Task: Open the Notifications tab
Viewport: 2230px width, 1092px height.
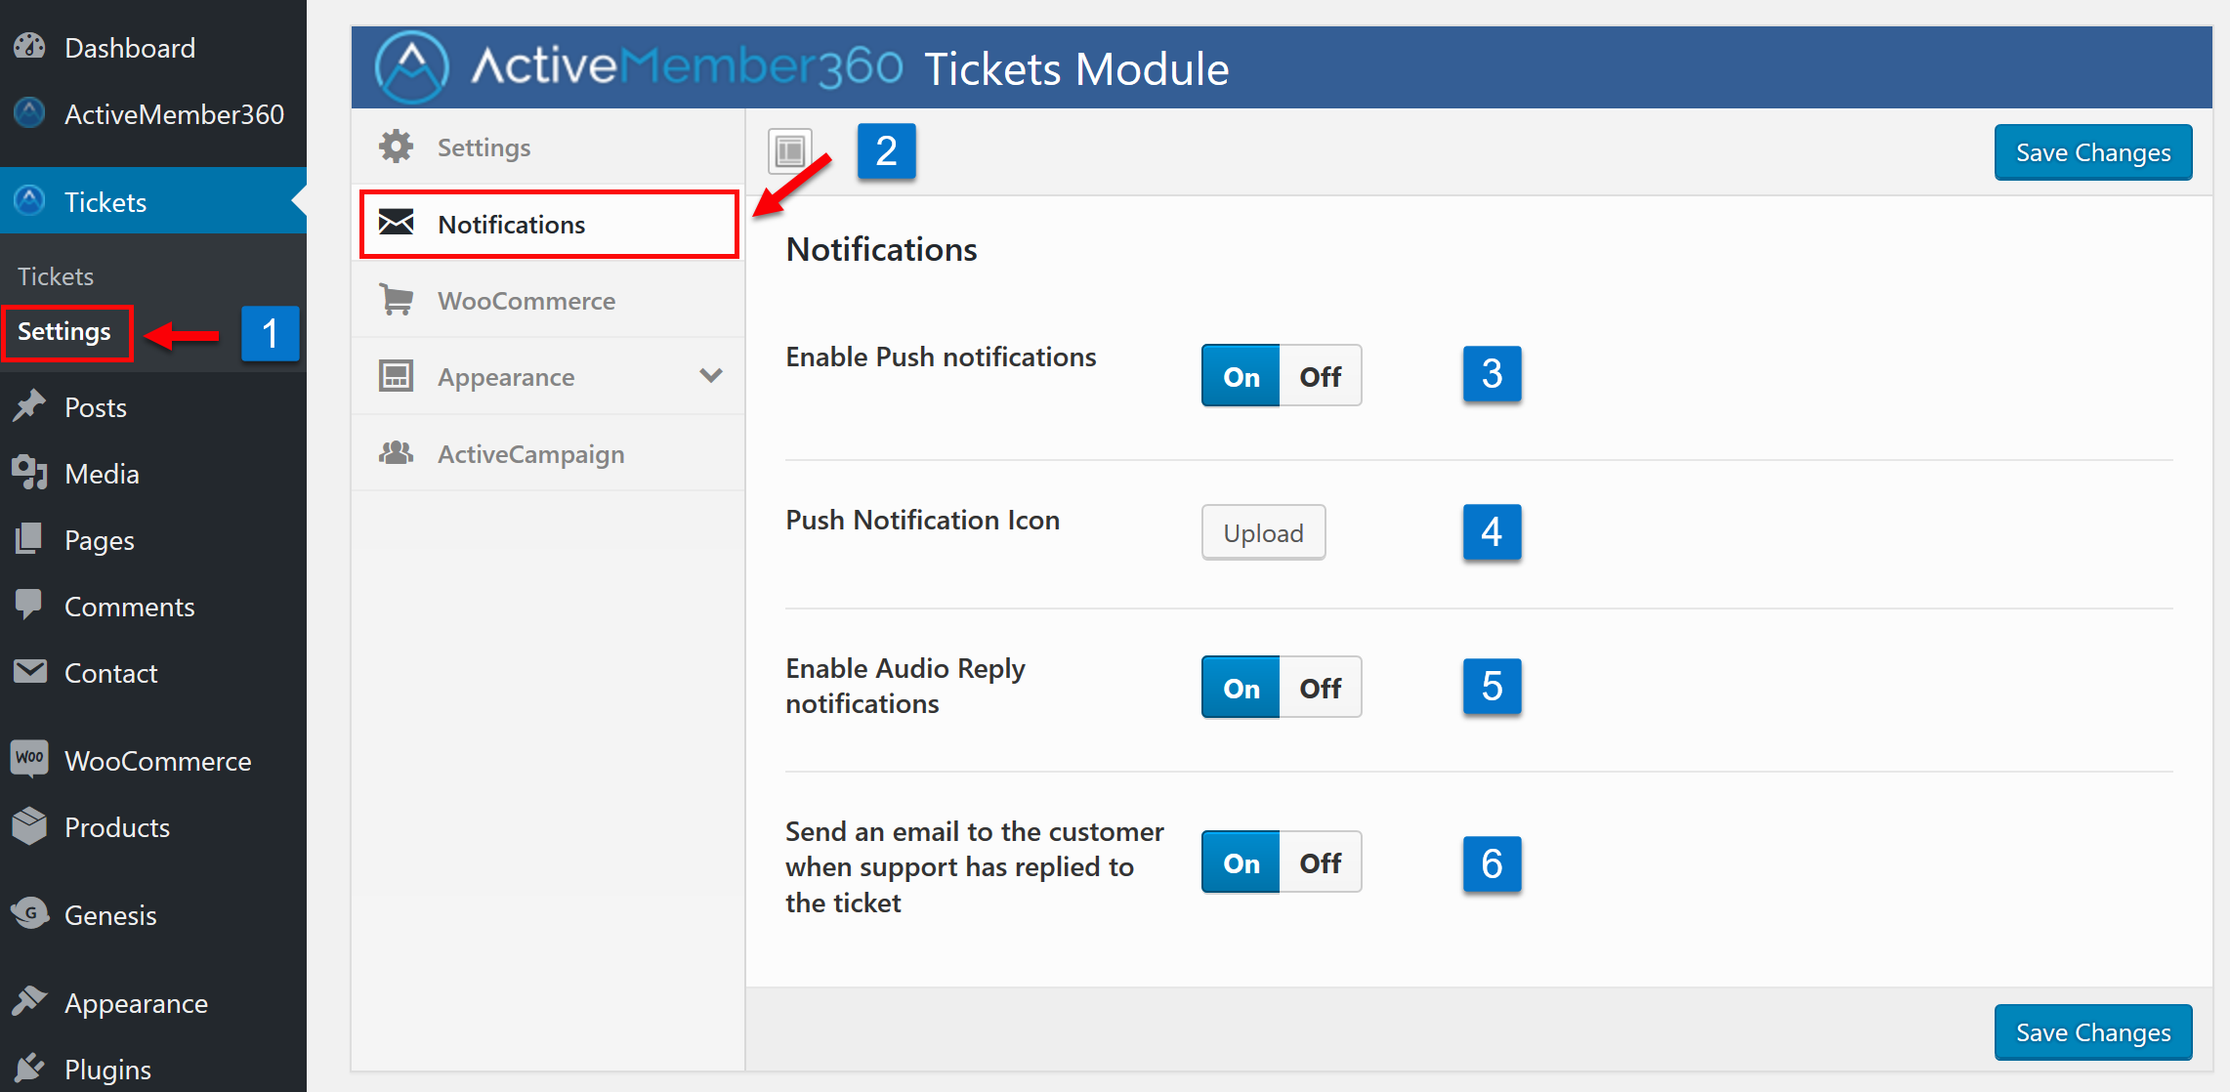Action: click(x=549, y=225)
